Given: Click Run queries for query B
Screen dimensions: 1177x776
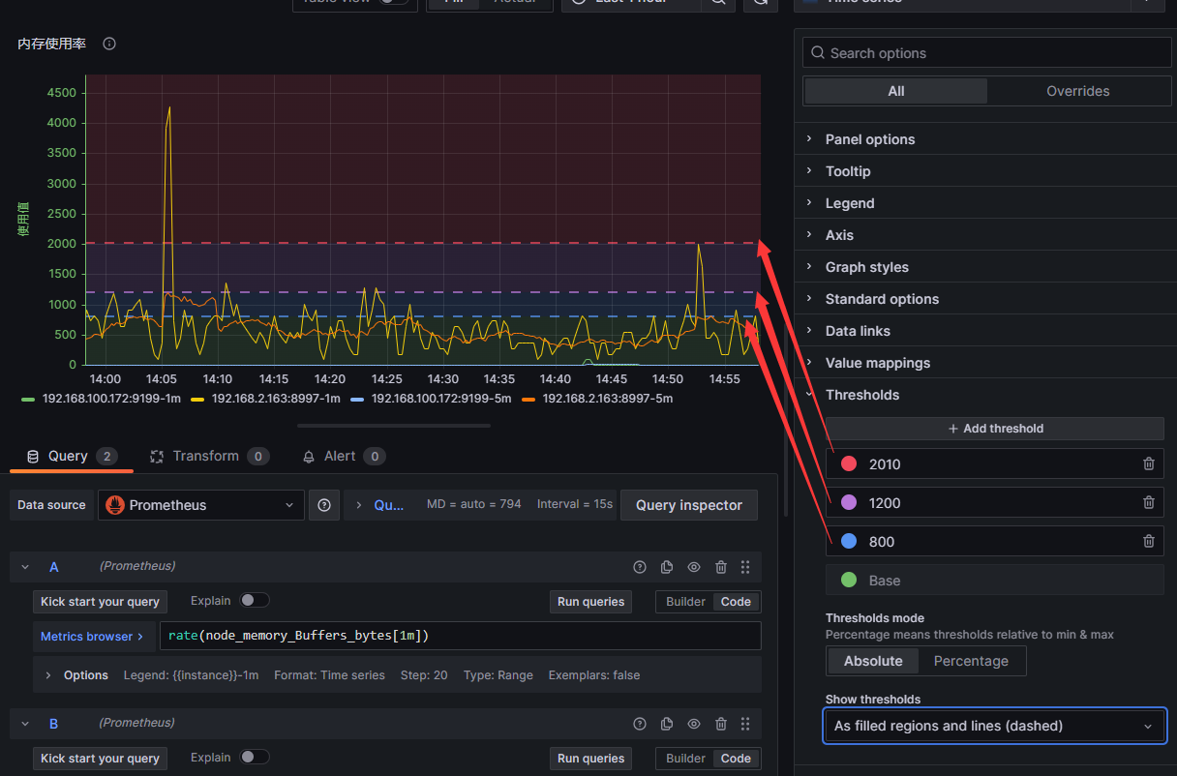Looking at the screenshot, I should (x=591, y=759).
